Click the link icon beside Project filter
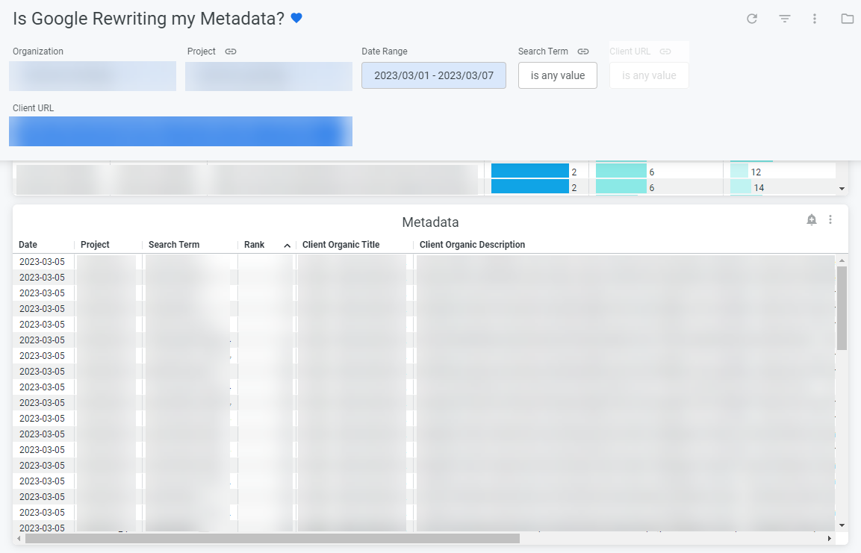The image size is (861, 553). tap(231, 51)
